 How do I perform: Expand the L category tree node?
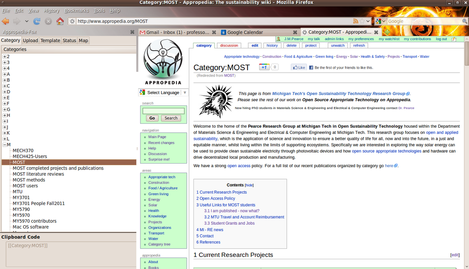coord(5,139)
